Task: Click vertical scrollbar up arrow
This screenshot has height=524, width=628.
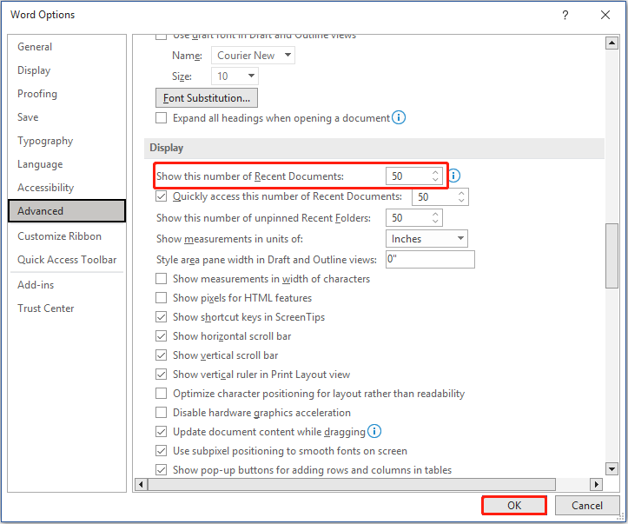Action: tap(611, 43)
